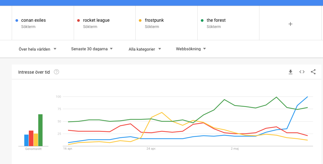Open the embed code icon
The width and height of the screenshot is (323, 164).
302,72
